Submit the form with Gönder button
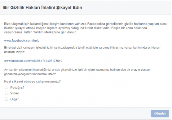 point(160,114)
